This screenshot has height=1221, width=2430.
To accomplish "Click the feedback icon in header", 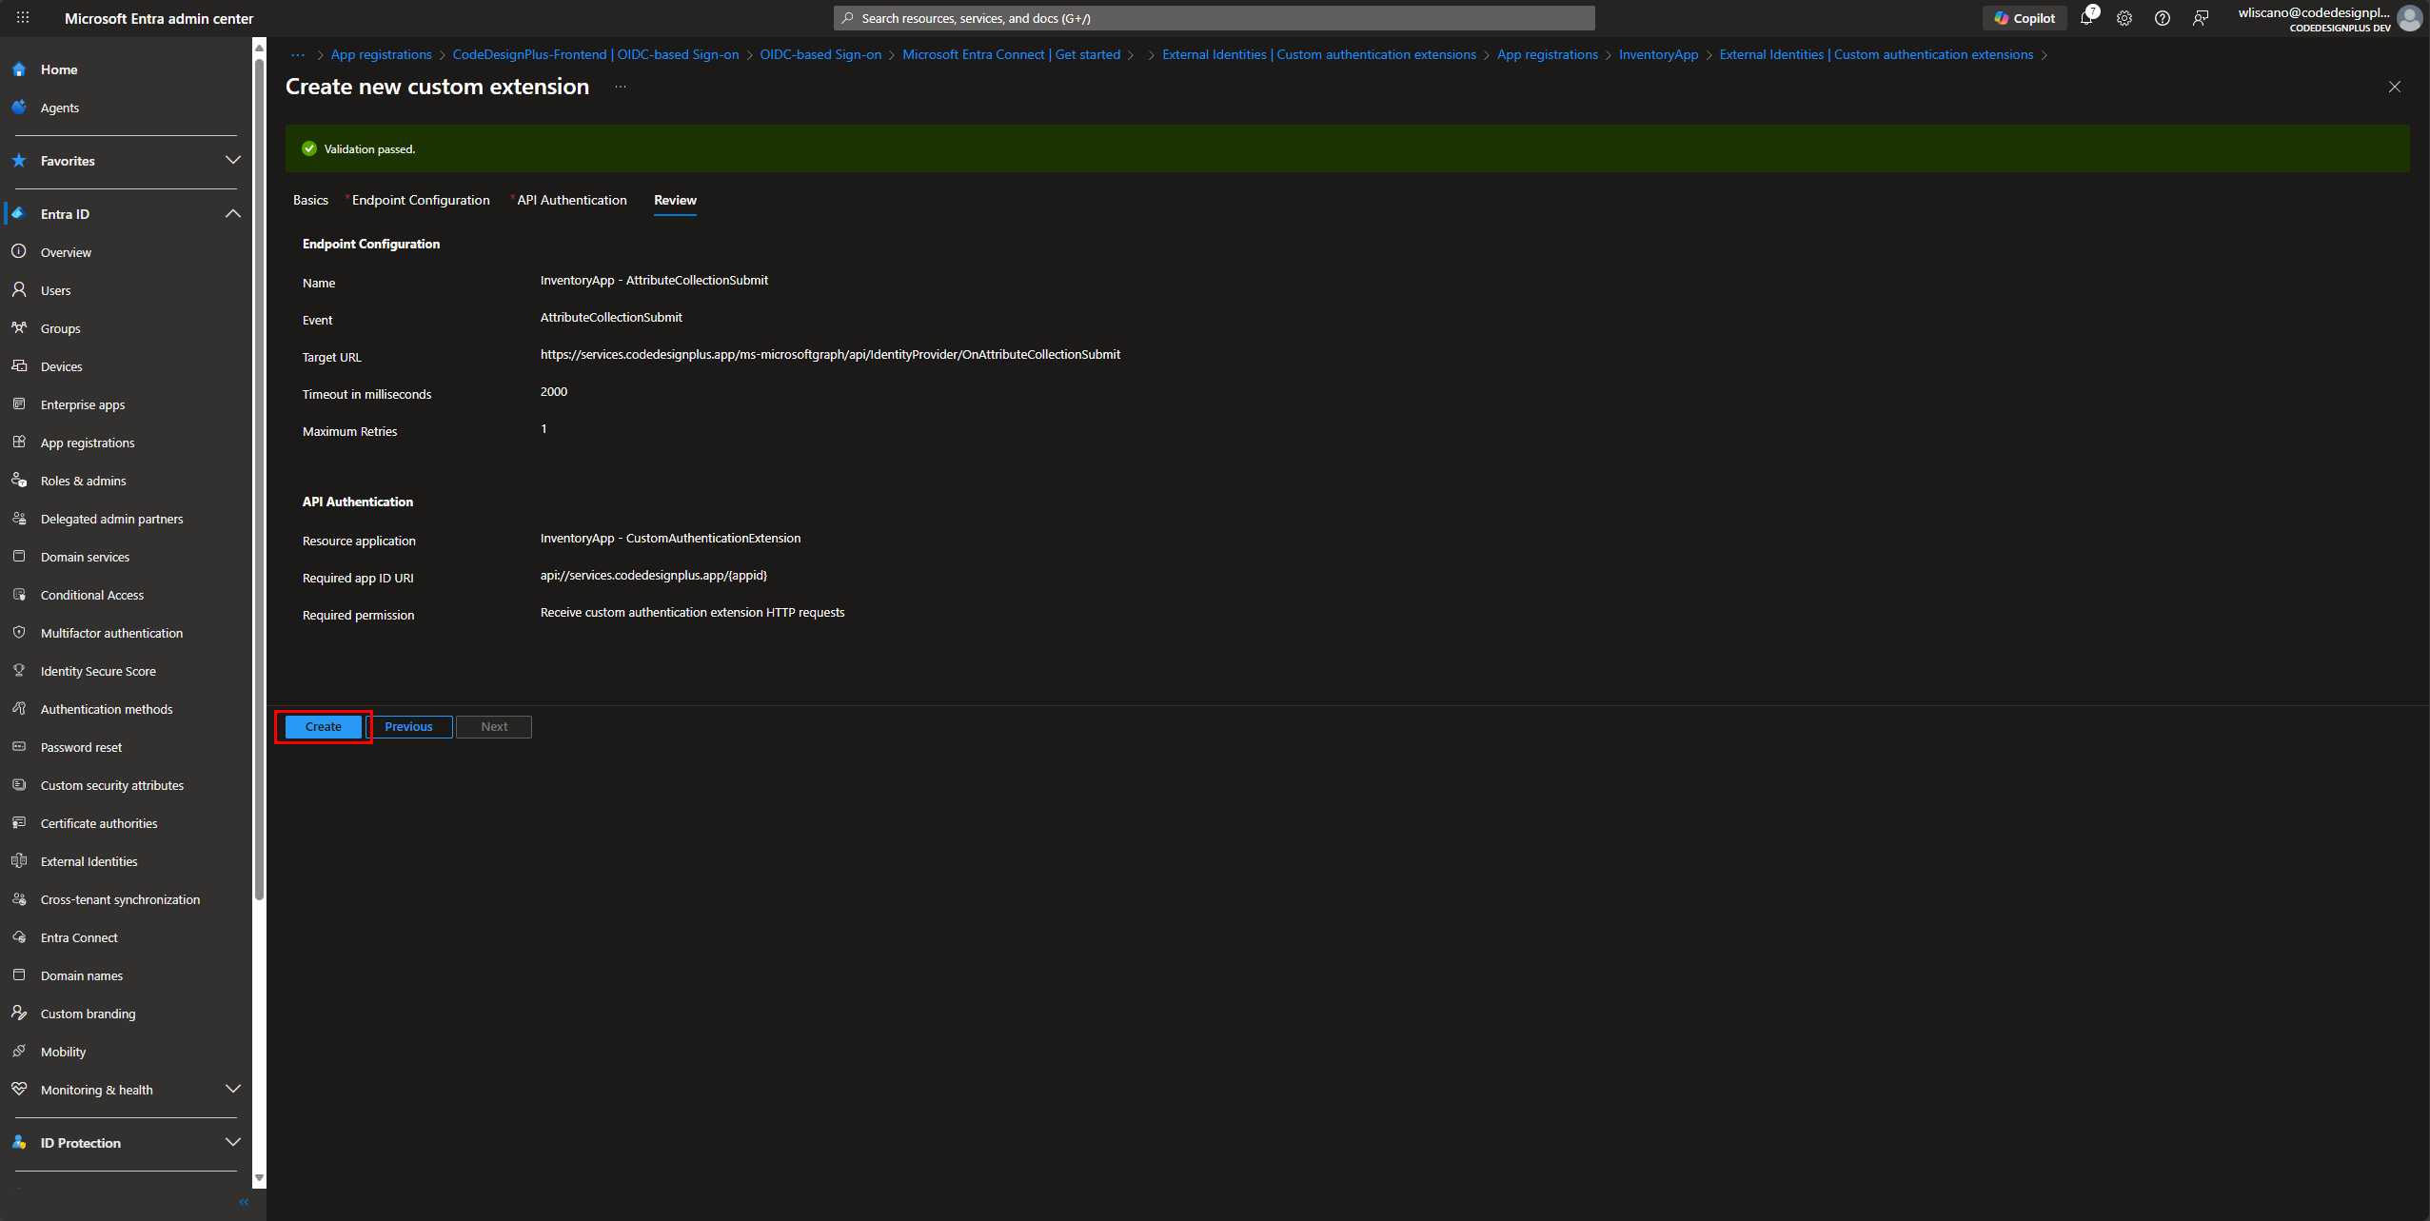I will [2200, 18].
